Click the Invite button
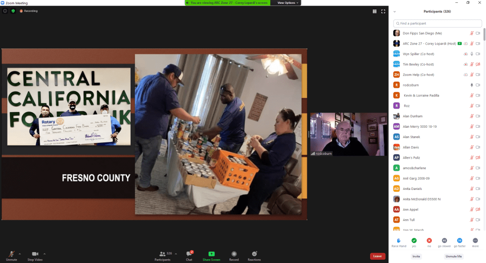The image size is (486, 263). (x=416, y=256)
